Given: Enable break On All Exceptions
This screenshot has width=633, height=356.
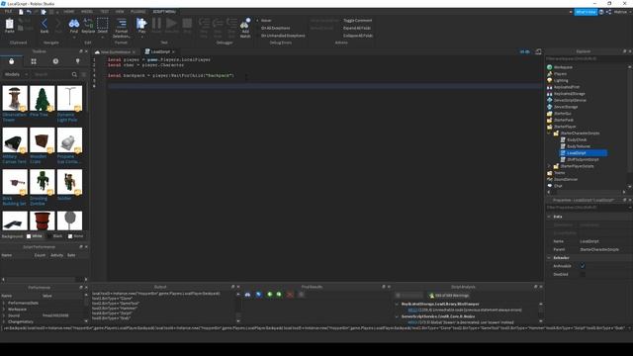Looking at the screenshot, I should tap(275, 29).
